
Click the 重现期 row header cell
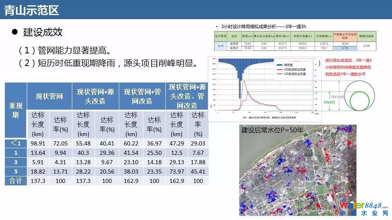[16, 110]
